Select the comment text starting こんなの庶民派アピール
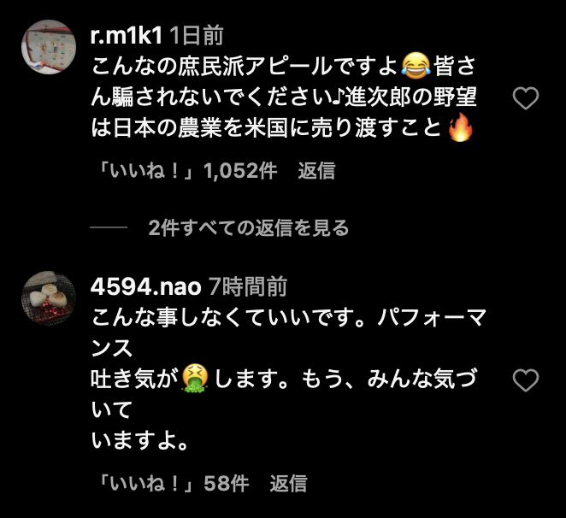Viewport: 566px width, 518px height. click(284, 97)
